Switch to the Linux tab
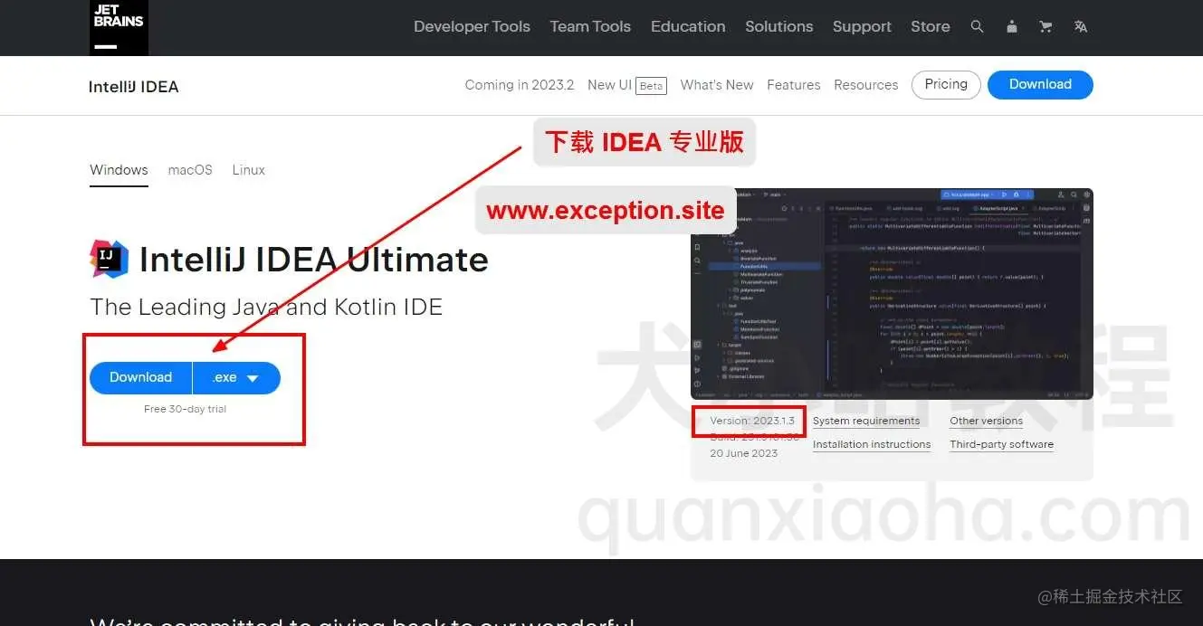 (x=248, y=169)
